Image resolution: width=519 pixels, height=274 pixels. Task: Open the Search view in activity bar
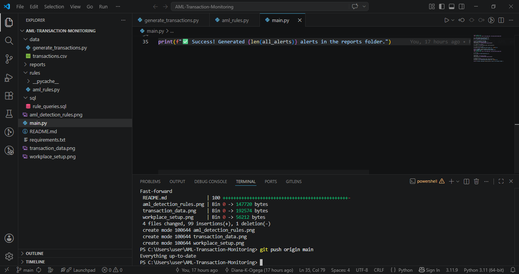point(9,40)
